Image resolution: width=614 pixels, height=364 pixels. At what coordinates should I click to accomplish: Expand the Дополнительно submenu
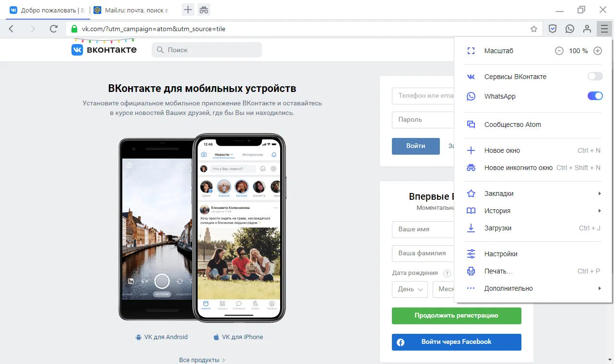coord(533,288)
